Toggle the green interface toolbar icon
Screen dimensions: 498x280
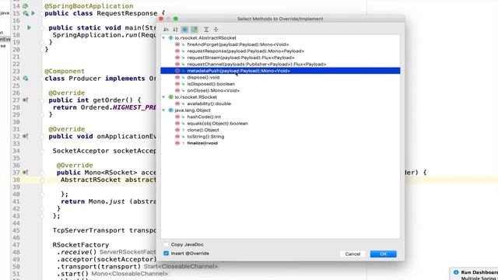coord(195,30)
